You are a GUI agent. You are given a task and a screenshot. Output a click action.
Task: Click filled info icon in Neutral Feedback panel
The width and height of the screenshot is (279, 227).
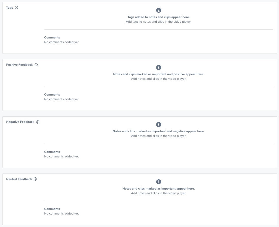coord(158,182)
